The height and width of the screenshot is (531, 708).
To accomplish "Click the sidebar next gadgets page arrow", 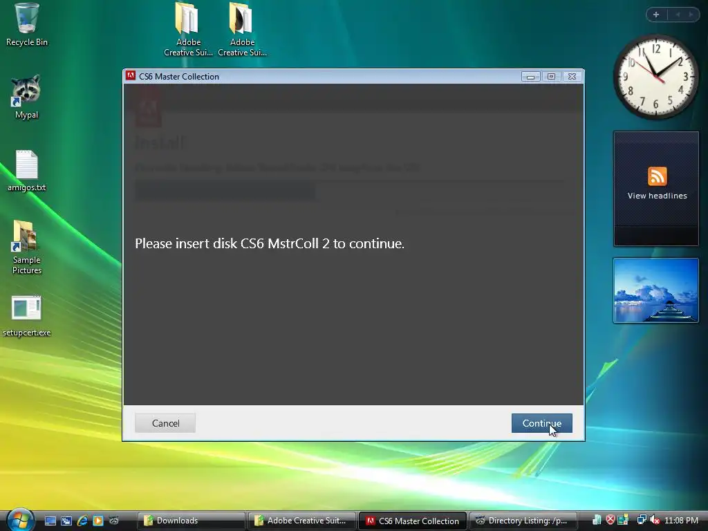I will pos(691,15).
